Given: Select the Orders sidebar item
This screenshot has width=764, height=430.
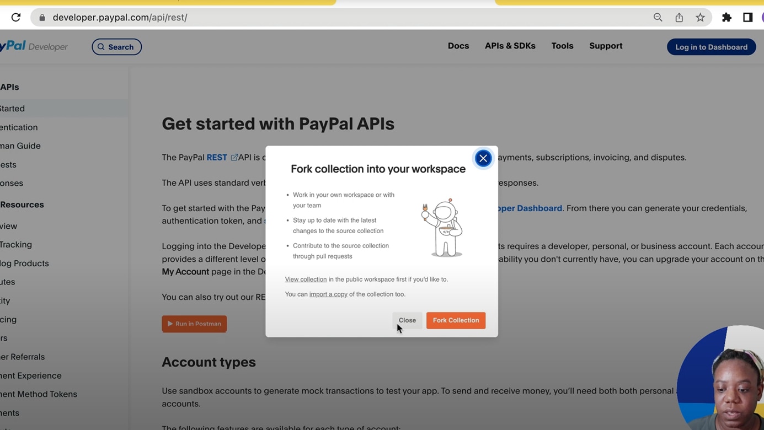Looking at the screenshot, I should 4,338.
